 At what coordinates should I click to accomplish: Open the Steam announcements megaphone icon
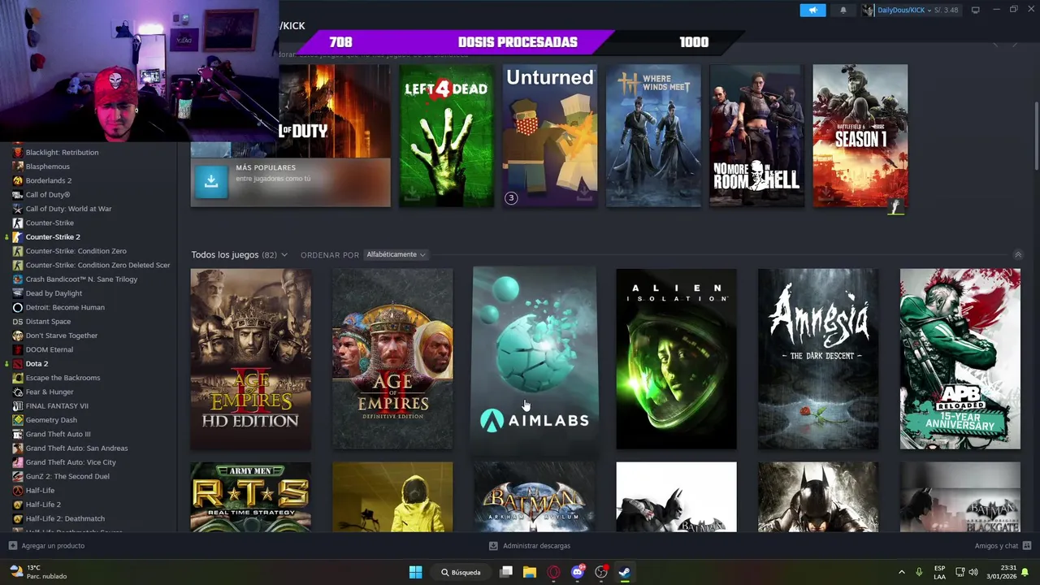(x=812, y=10)
